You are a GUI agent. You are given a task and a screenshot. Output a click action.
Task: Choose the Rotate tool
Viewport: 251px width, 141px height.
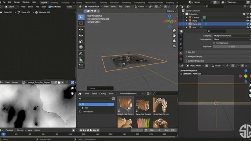tap(81, 35)
